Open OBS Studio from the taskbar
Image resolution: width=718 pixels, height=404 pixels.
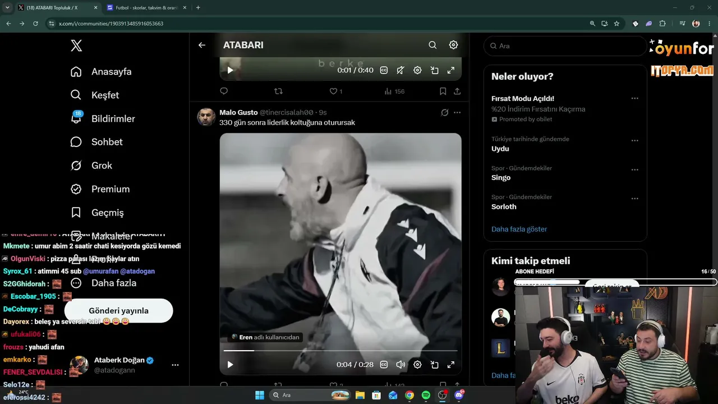pos(443,395)
